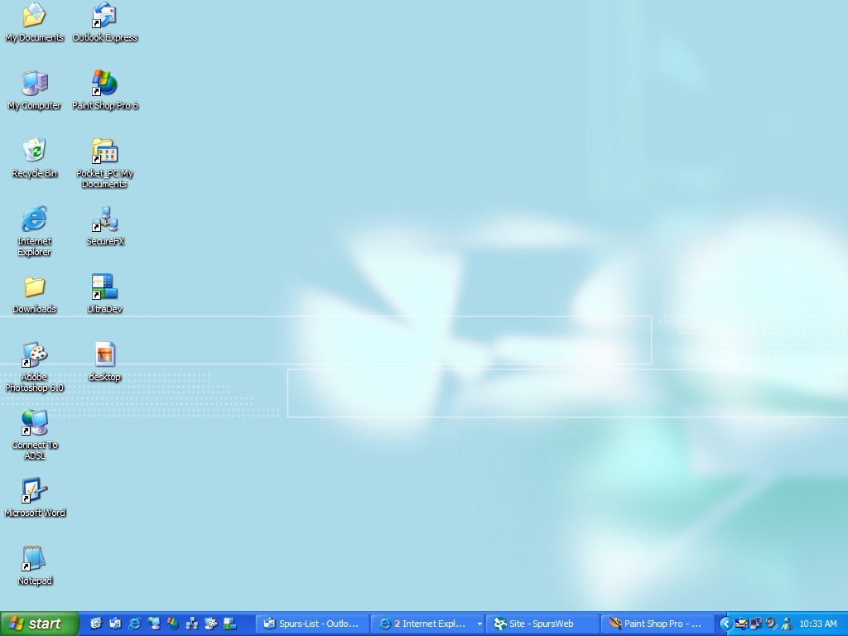Select the UltraDev desktop shortcut
The width and height of the screenshot is (848, 636).
104,287
